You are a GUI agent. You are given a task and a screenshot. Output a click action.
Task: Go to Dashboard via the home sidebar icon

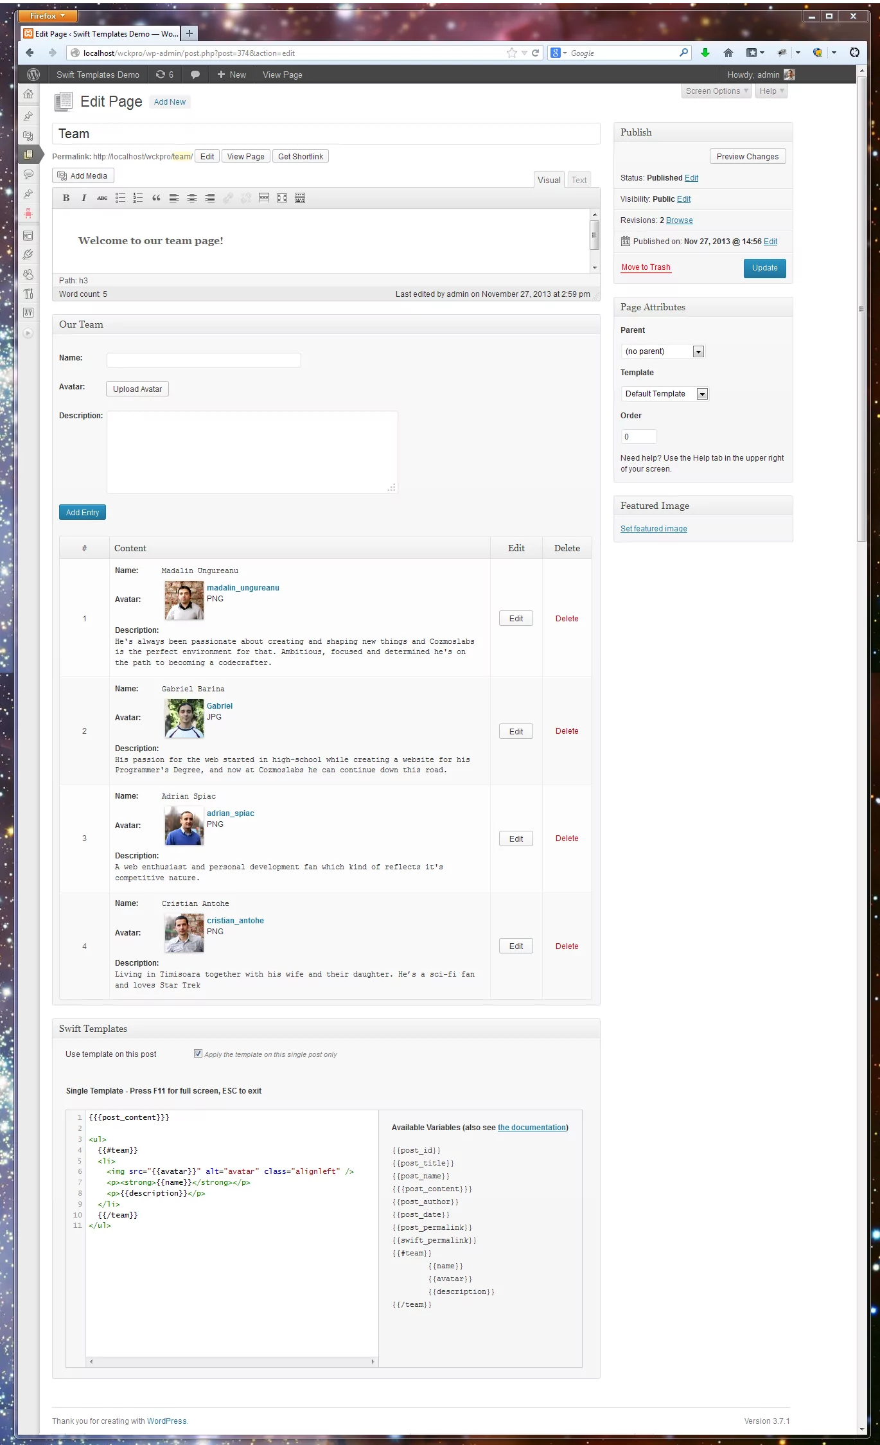coord(28,94)
